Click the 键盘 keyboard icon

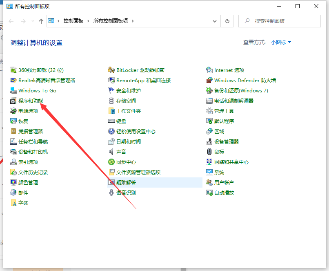tap(111, 121)
